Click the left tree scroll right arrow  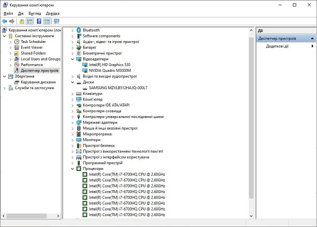58,216
